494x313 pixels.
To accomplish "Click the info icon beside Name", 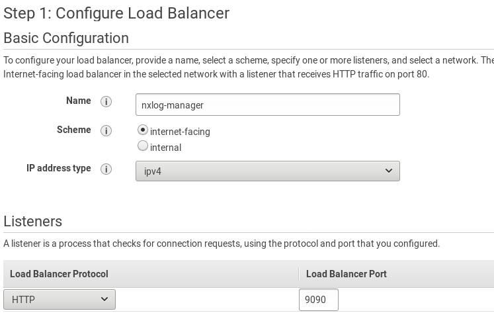I will (x=106, y=102).
